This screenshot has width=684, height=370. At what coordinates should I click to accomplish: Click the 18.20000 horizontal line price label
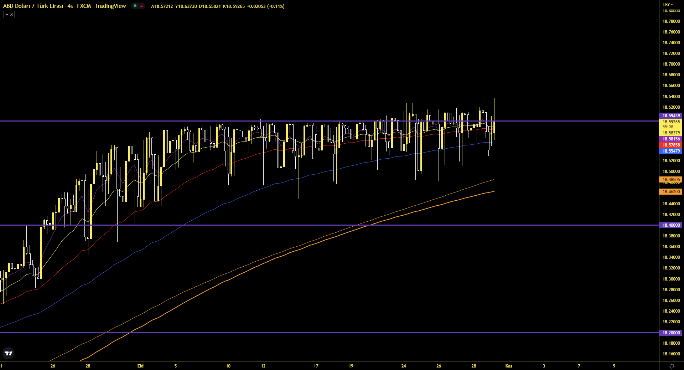click(x=671, y=333)
